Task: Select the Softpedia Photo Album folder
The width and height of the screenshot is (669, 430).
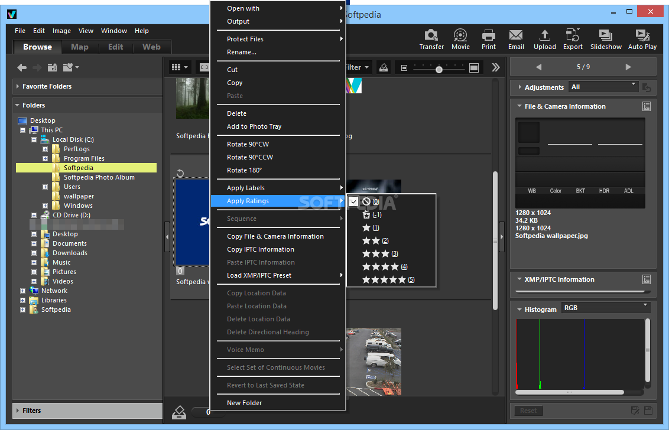Action: click(99, 177)
